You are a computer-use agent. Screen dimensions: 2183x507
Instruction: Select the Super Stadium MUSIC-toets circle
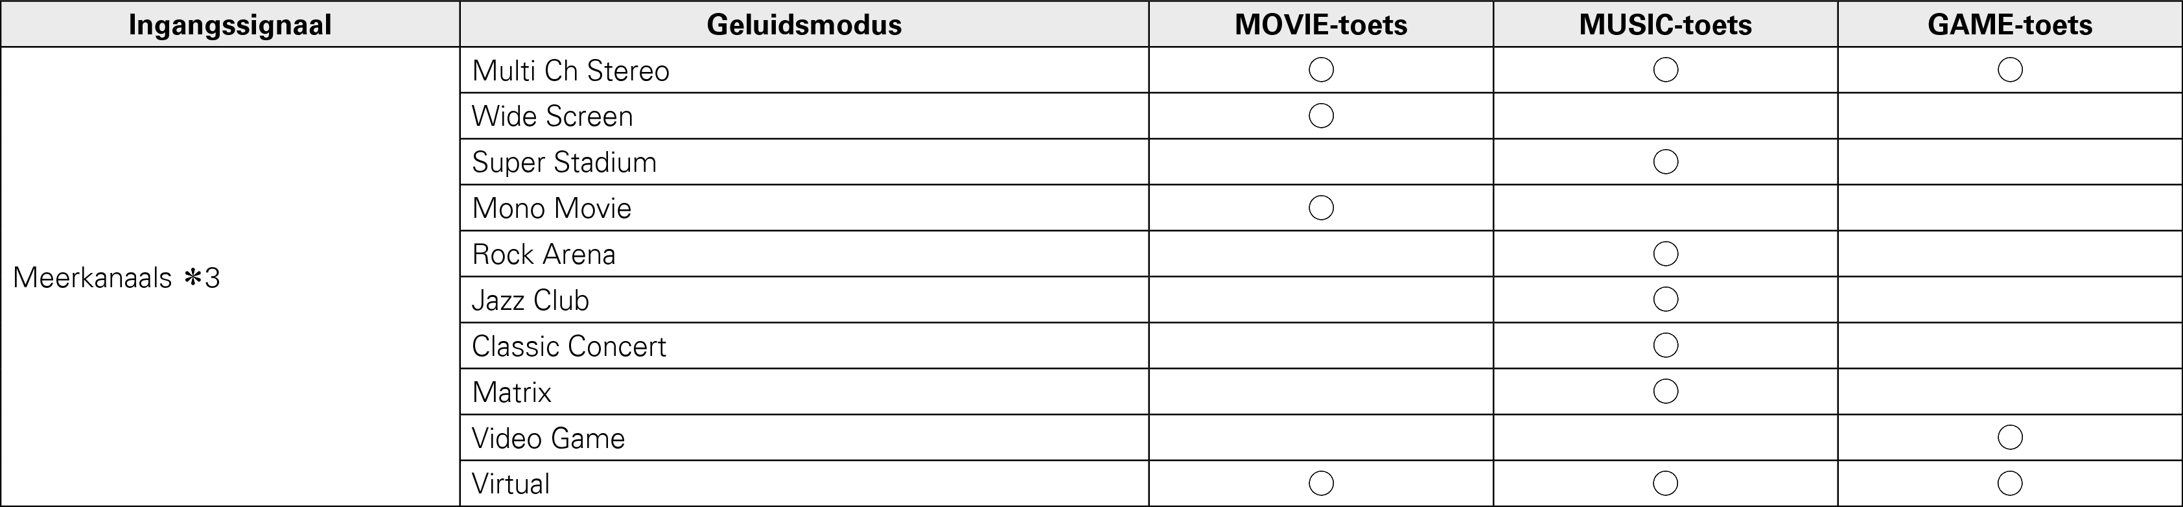[1665, 162]
